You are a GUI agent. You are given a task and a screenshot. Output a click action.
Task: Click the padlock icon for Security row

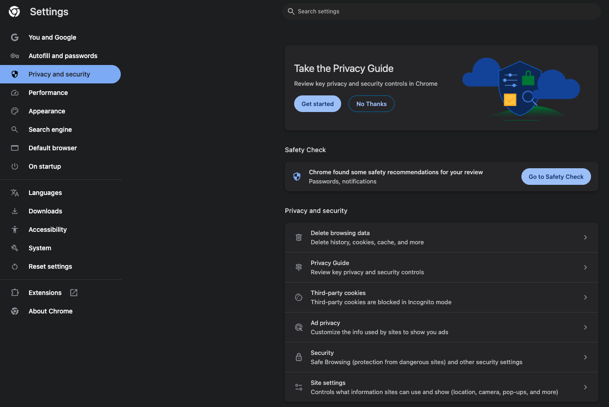pos(299,357)
